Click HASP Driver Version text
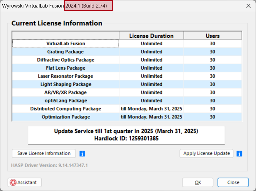Image resolution: width=256 pixels, height=191 pixels. tap(49, 165)
